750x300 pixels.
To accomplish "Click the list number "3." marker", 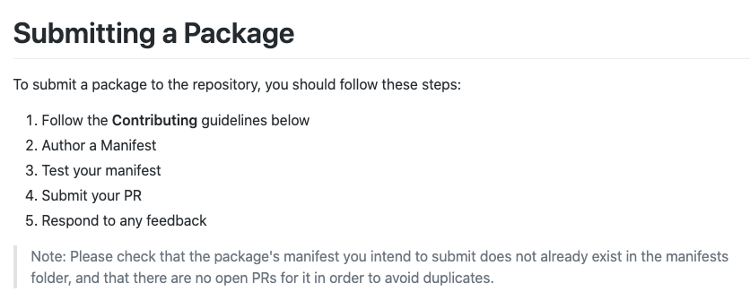I will (x=31, y=170).
